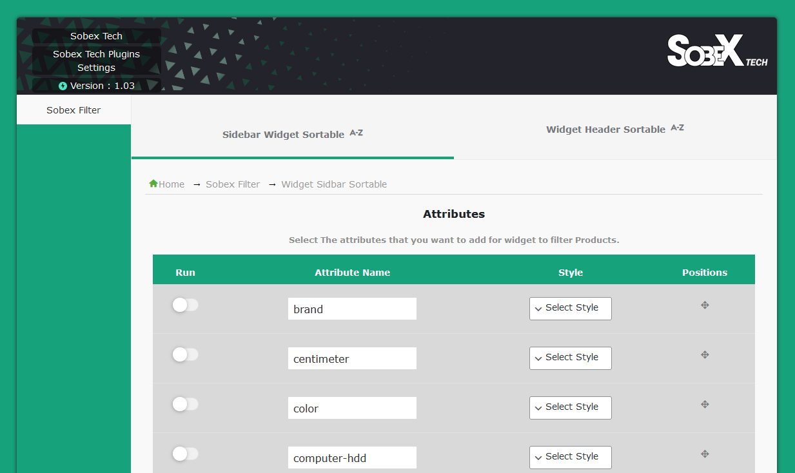This screenshot has width=795, height=473.
Task: Toggle the Run switch for computer-hdd
Action: pos(185,454)
